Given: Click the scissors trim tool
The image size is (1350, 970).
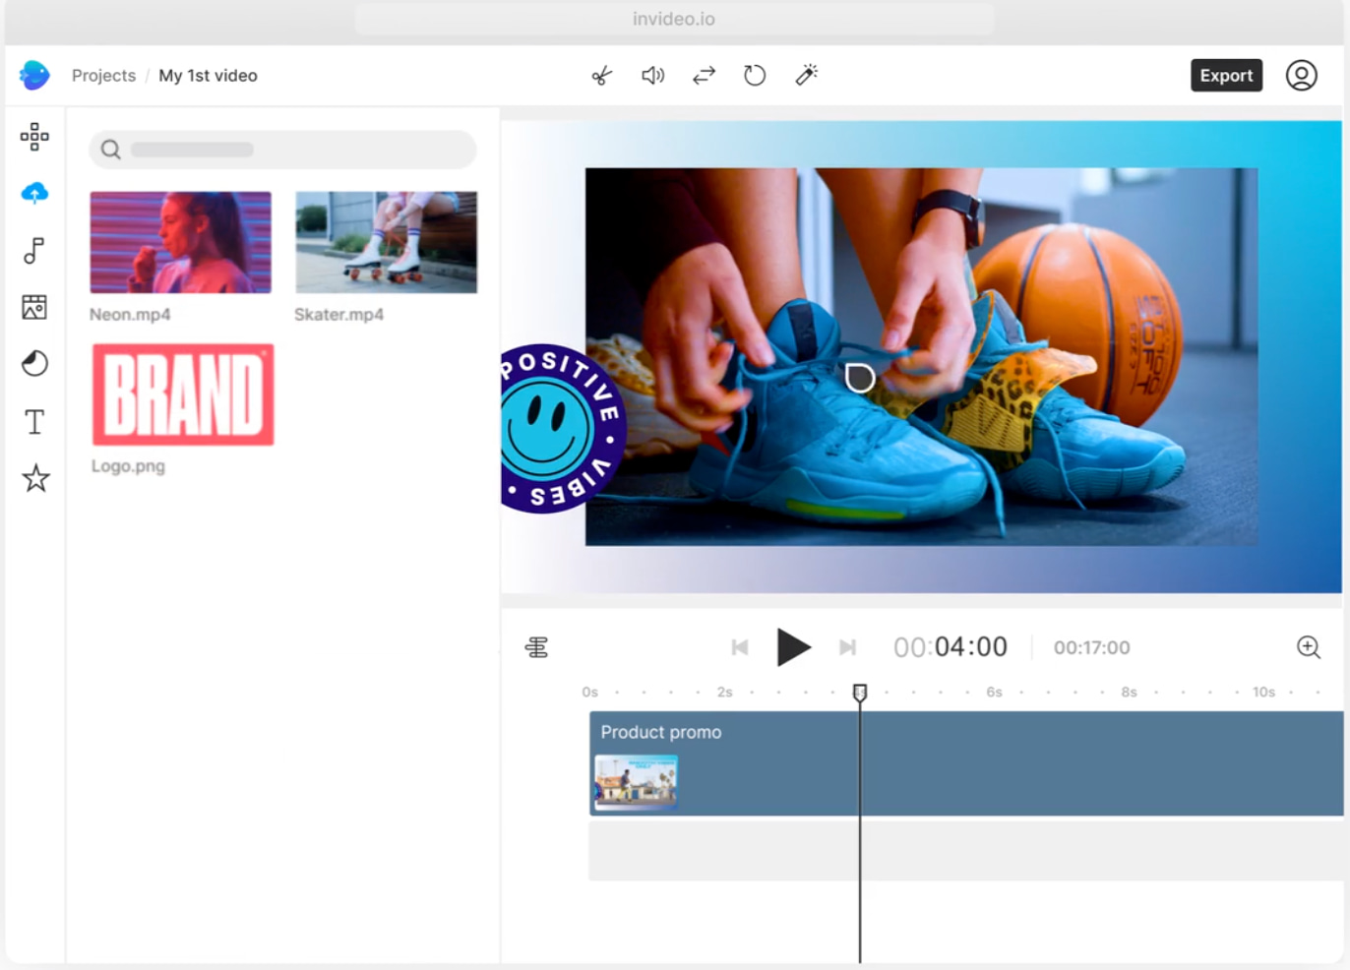Looking at the screenshot, I should click(x=602, y=76).
